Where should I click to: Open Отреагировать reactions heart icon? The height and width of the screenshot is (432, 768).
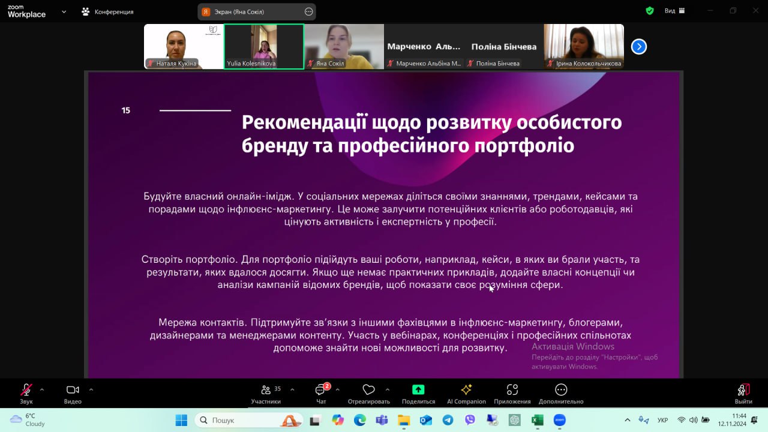coord(368,391)
